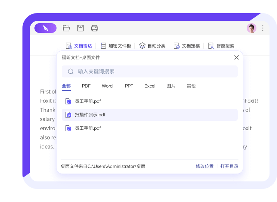Select the 文档定稿 finalize tool

[x=186, y=46]
